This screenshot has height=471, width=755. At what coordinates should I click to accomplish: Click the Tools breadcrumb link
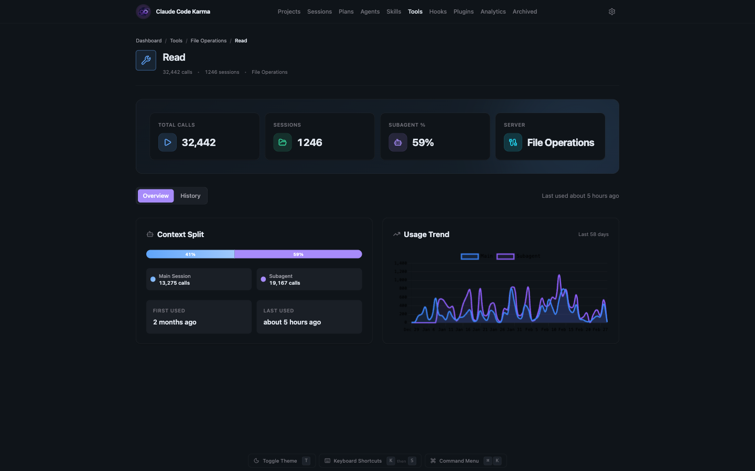pyautogui.click(x=176, y=41)
